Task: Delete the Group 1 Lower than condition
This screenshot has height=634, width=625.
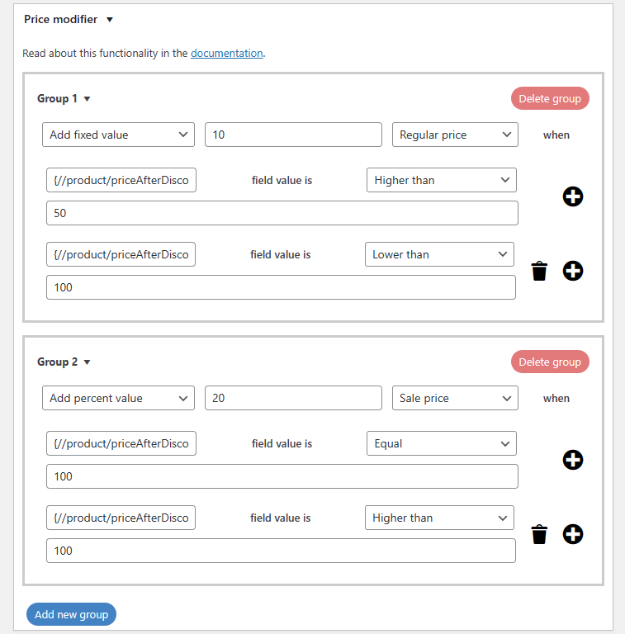Action: pos(539,271)
